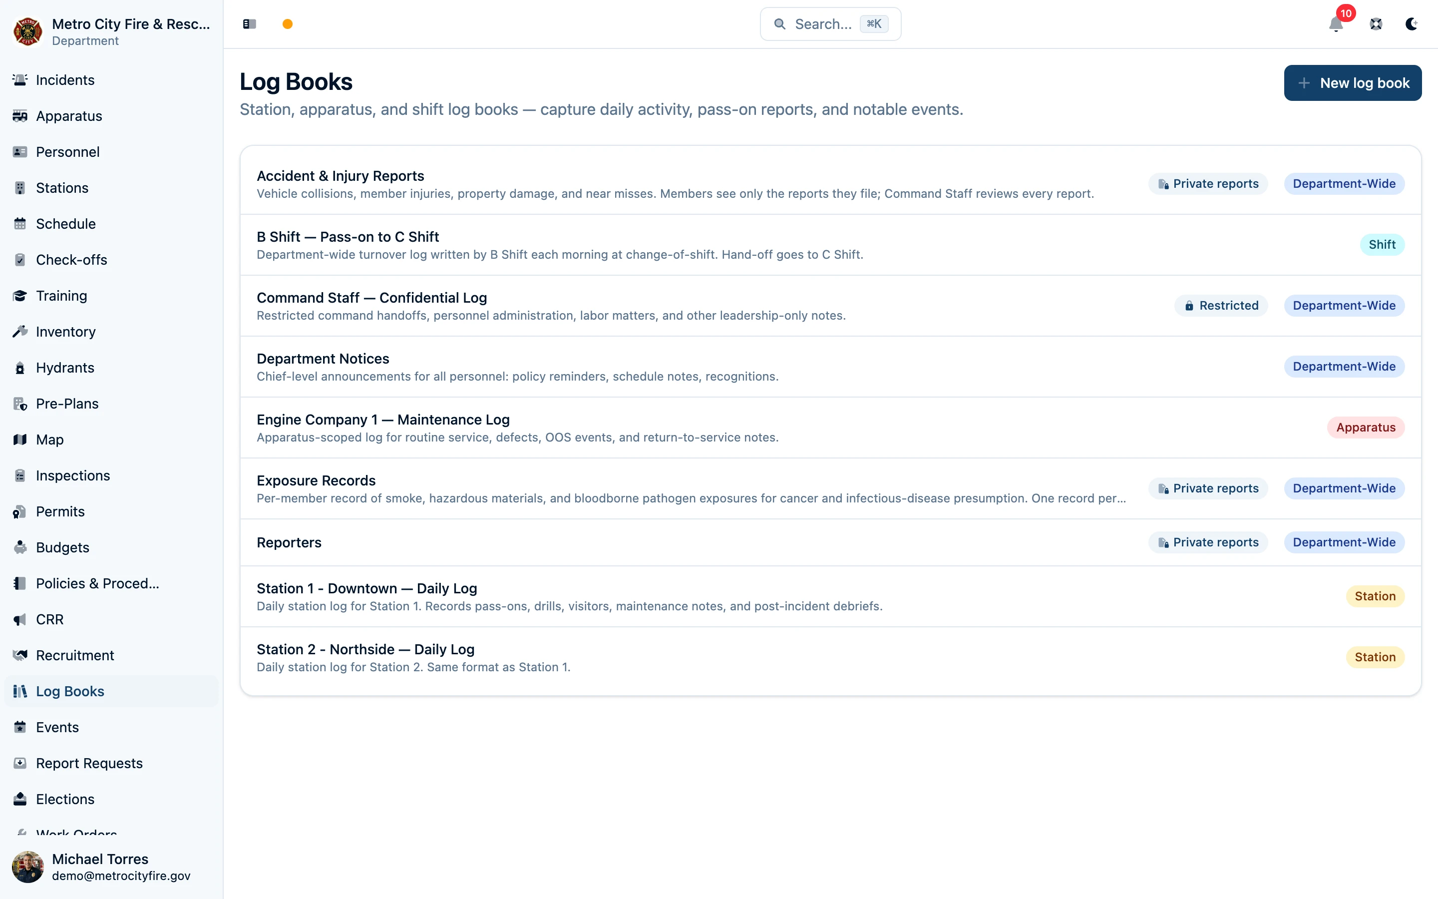
Task: Open Command Staff — Confidential Log
Action: (x=830, y=306)
